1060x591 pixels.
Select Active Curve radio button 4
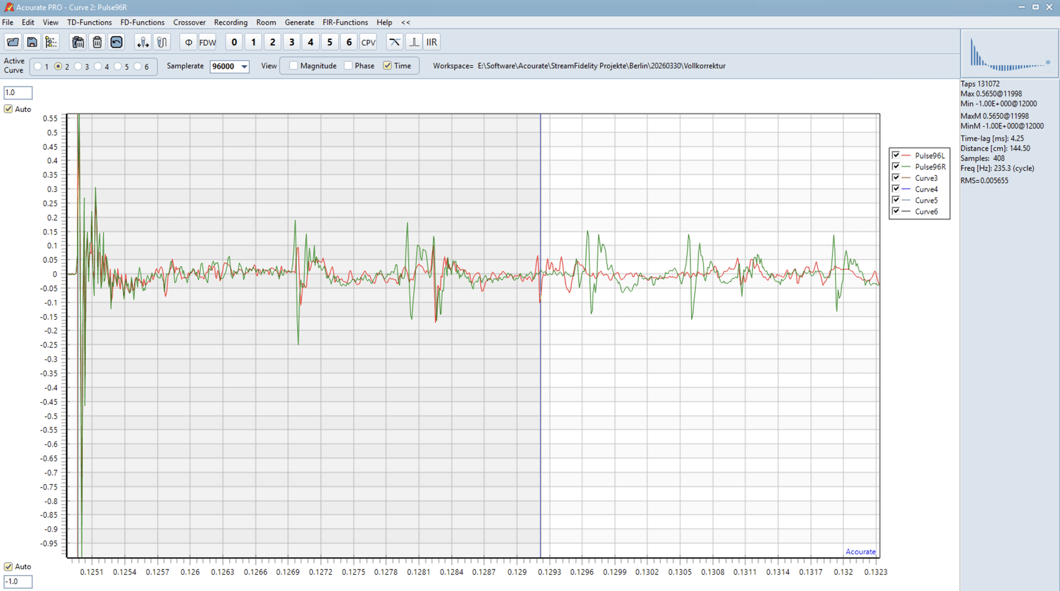point(98,66)
